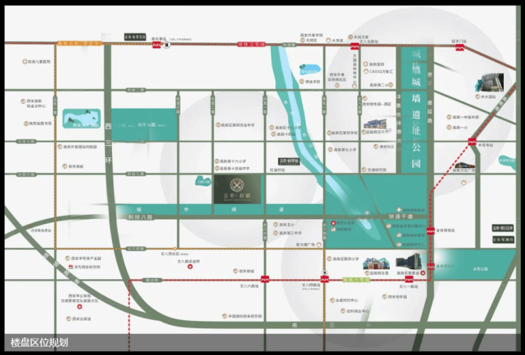
Task: Click the 延平门站 metro station icon
Action: (x=460, y=47)
